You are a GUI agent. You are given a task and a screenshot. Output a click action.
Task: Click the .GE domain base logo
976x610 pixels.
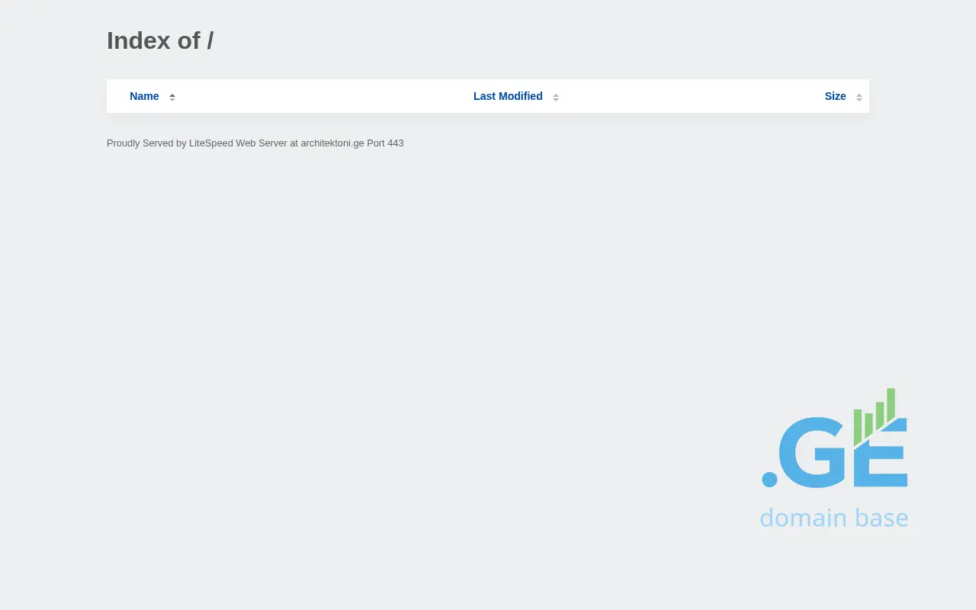(x=834, y=457)
